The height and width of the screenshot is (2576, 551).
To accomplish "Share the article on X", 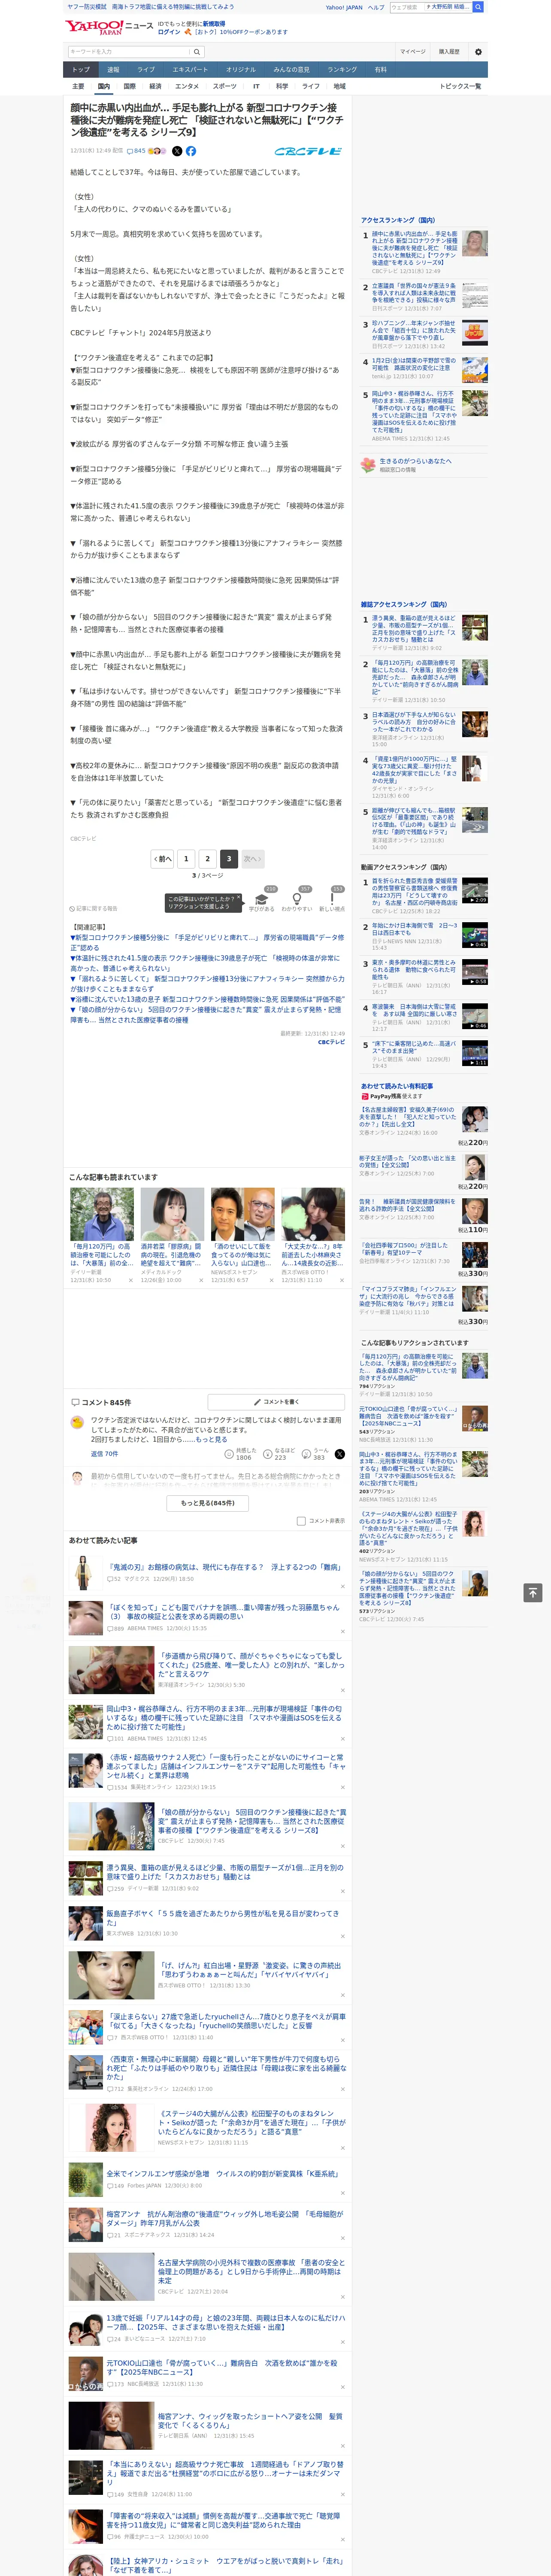I will click(x=177, y=151).
